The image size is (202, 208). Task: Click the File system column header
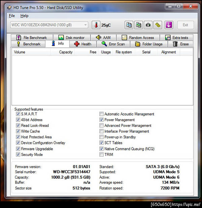click(124, 52)
